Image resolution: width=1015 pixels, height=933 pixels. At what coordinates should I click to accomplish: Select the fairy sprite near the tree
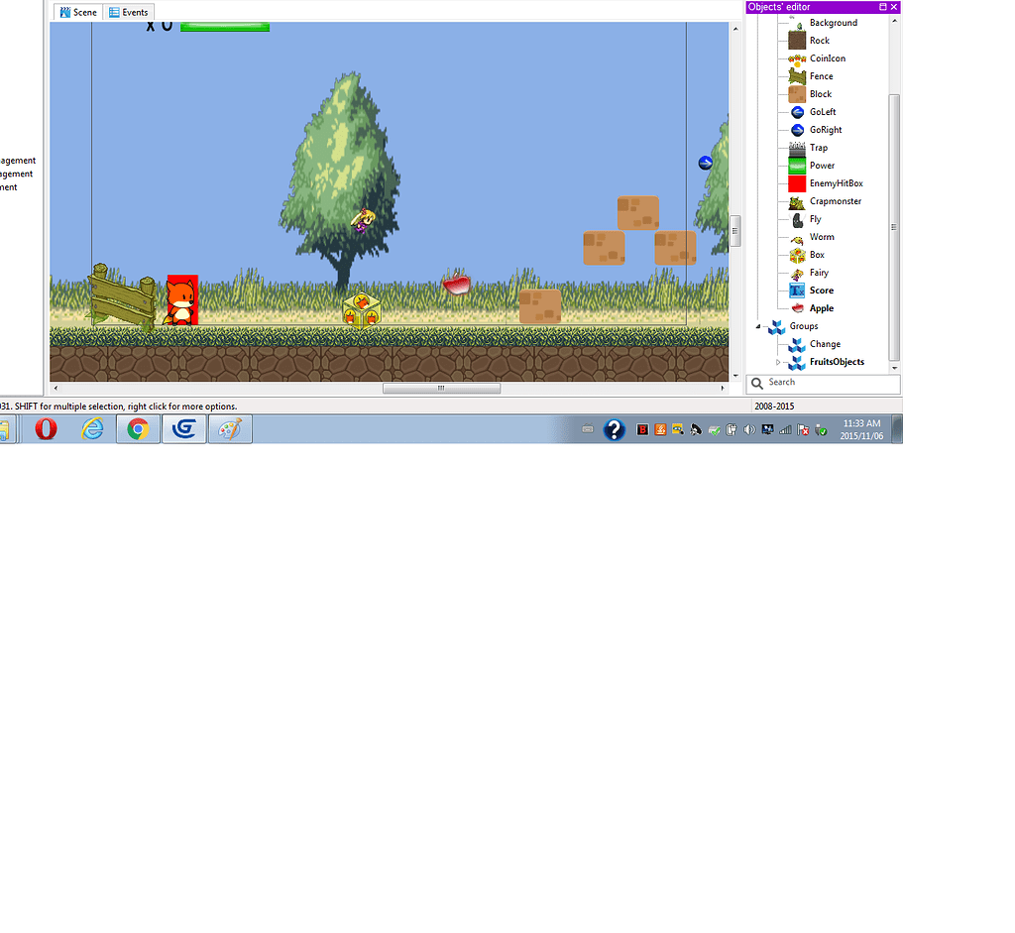pyautogui.click(x=363, y=221)
